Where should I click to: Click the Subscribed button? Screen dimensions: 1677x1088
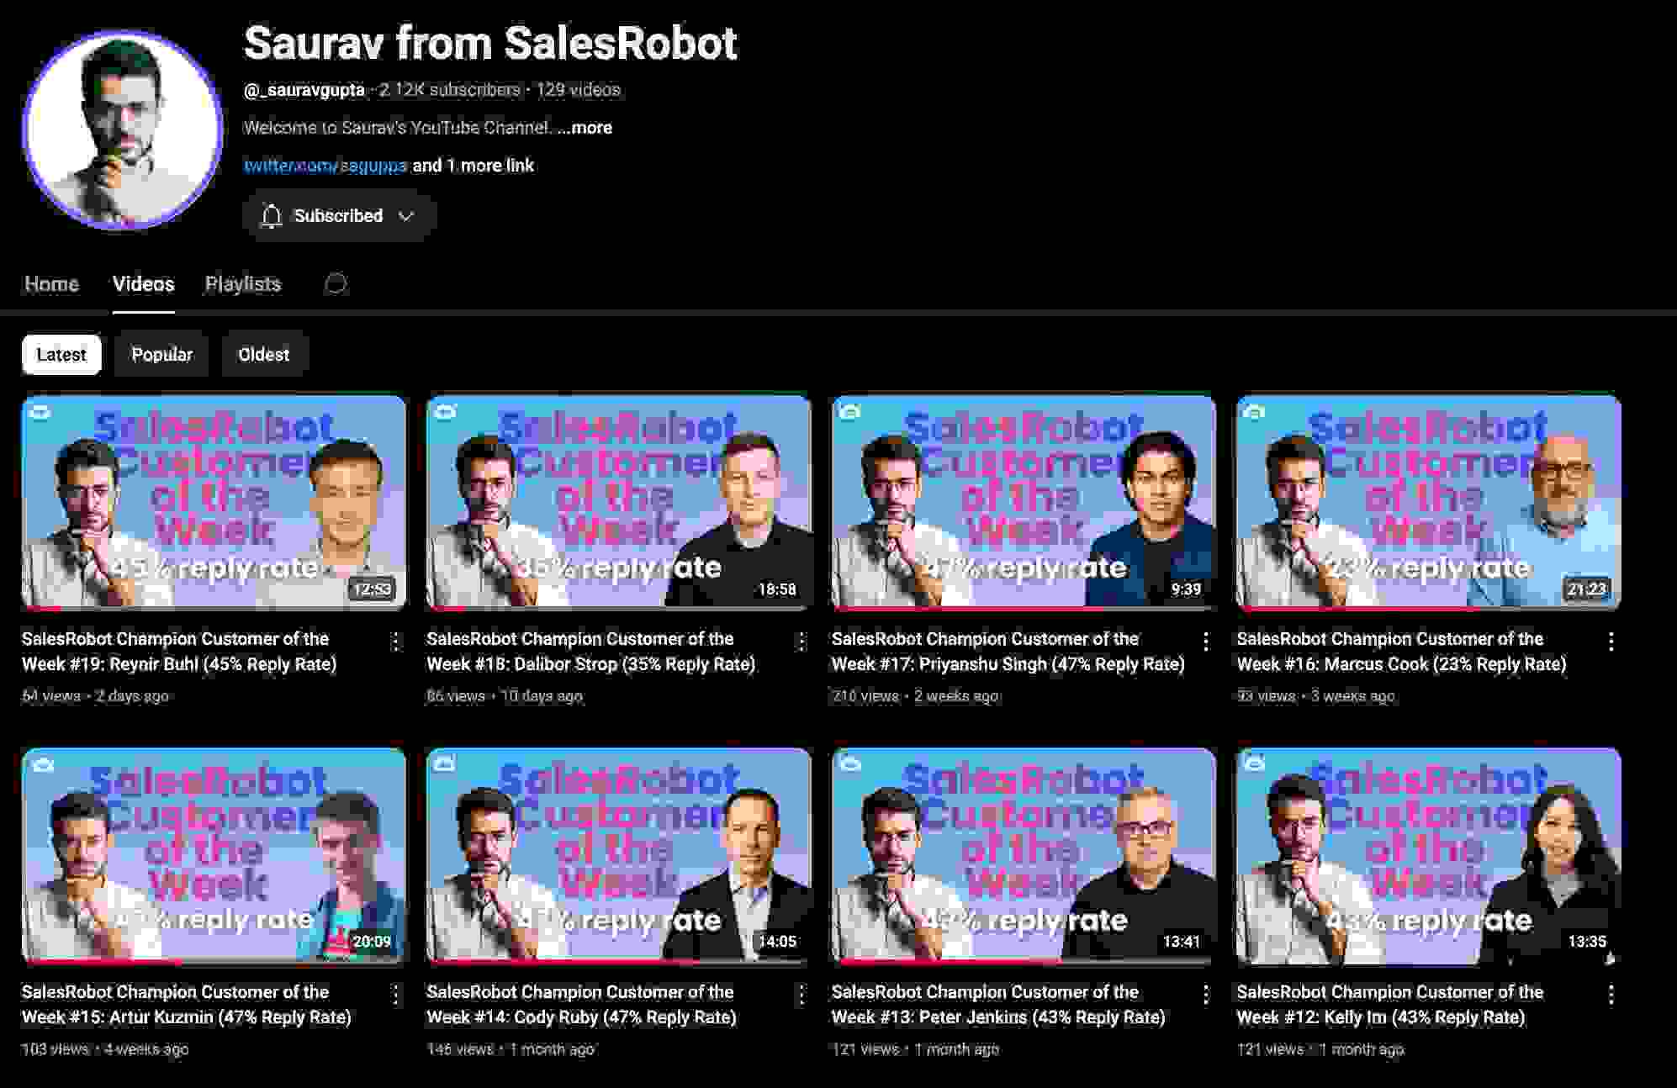336,215
